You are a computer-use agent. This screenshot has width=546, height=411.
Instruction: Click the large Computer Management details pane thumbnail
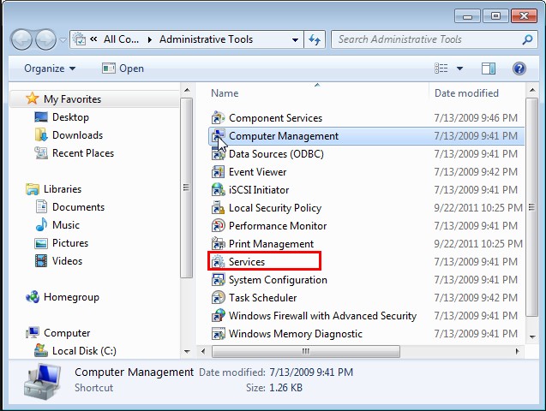tap(43, 382)
